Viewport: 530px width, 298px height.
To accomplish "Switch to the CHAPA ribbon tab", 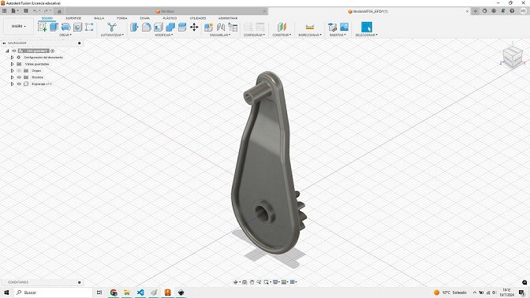I will click(x=144, y=18).
